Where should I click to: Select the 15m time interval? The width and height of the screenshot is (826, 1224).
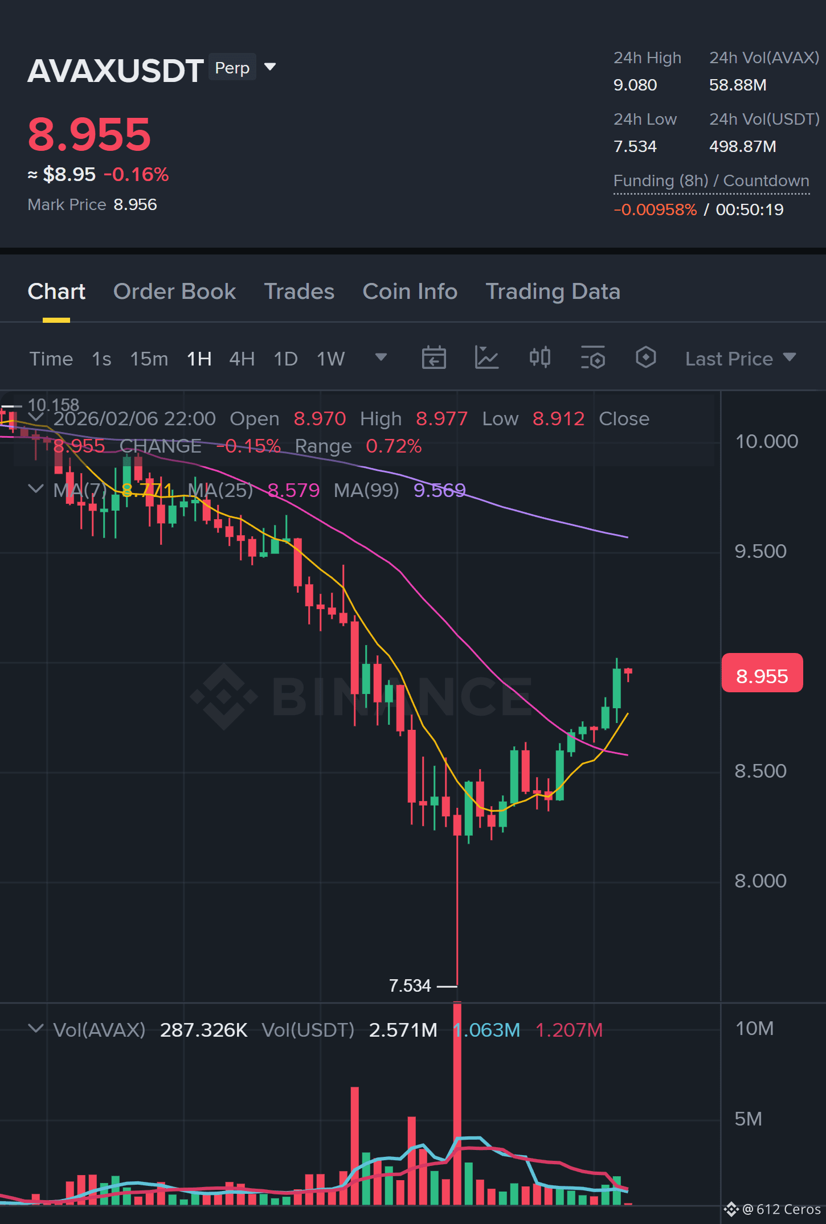pos(149,359)
